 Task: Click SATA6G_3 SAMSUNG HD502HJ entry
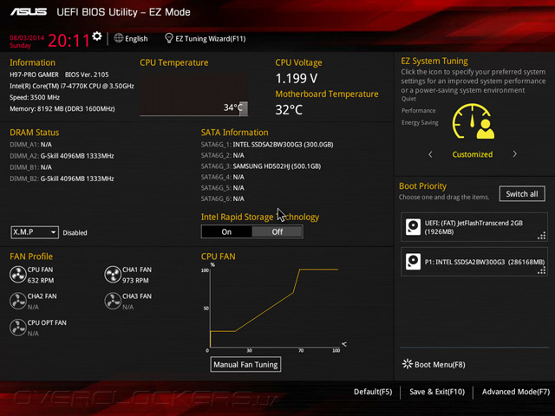(261, 166)
